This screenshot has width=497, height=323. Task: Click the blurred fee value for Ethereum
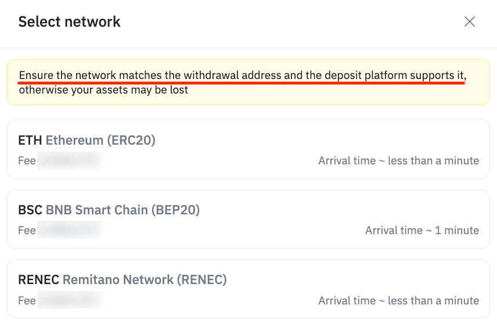(x=70, y=160)
